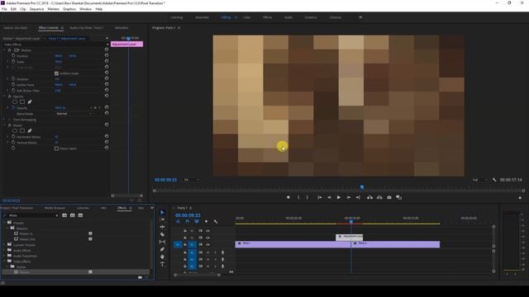The width and height of the screenshot is (529, 297).
Task: Enable Sharp Colors checkbox
Action: 56,148
